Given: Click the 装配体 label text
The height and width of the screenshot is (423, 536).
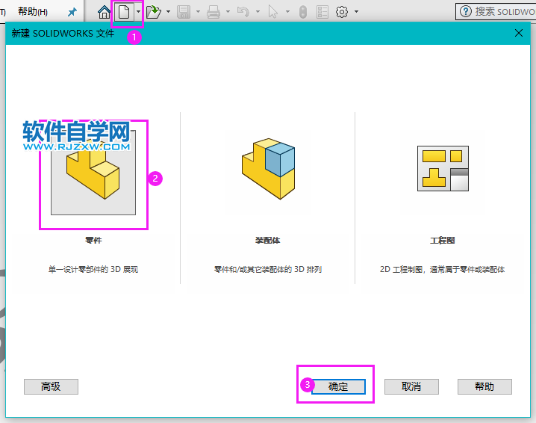Looking at the screenshot, I should point(268,240).
